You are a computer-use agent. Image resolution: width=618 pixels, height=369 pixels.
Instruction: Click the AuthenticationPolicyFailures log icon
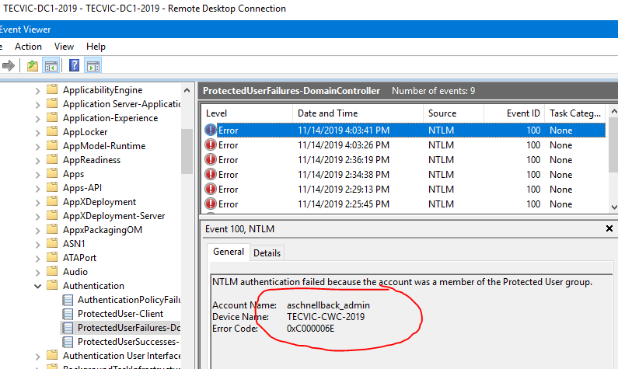coord(68,300)
